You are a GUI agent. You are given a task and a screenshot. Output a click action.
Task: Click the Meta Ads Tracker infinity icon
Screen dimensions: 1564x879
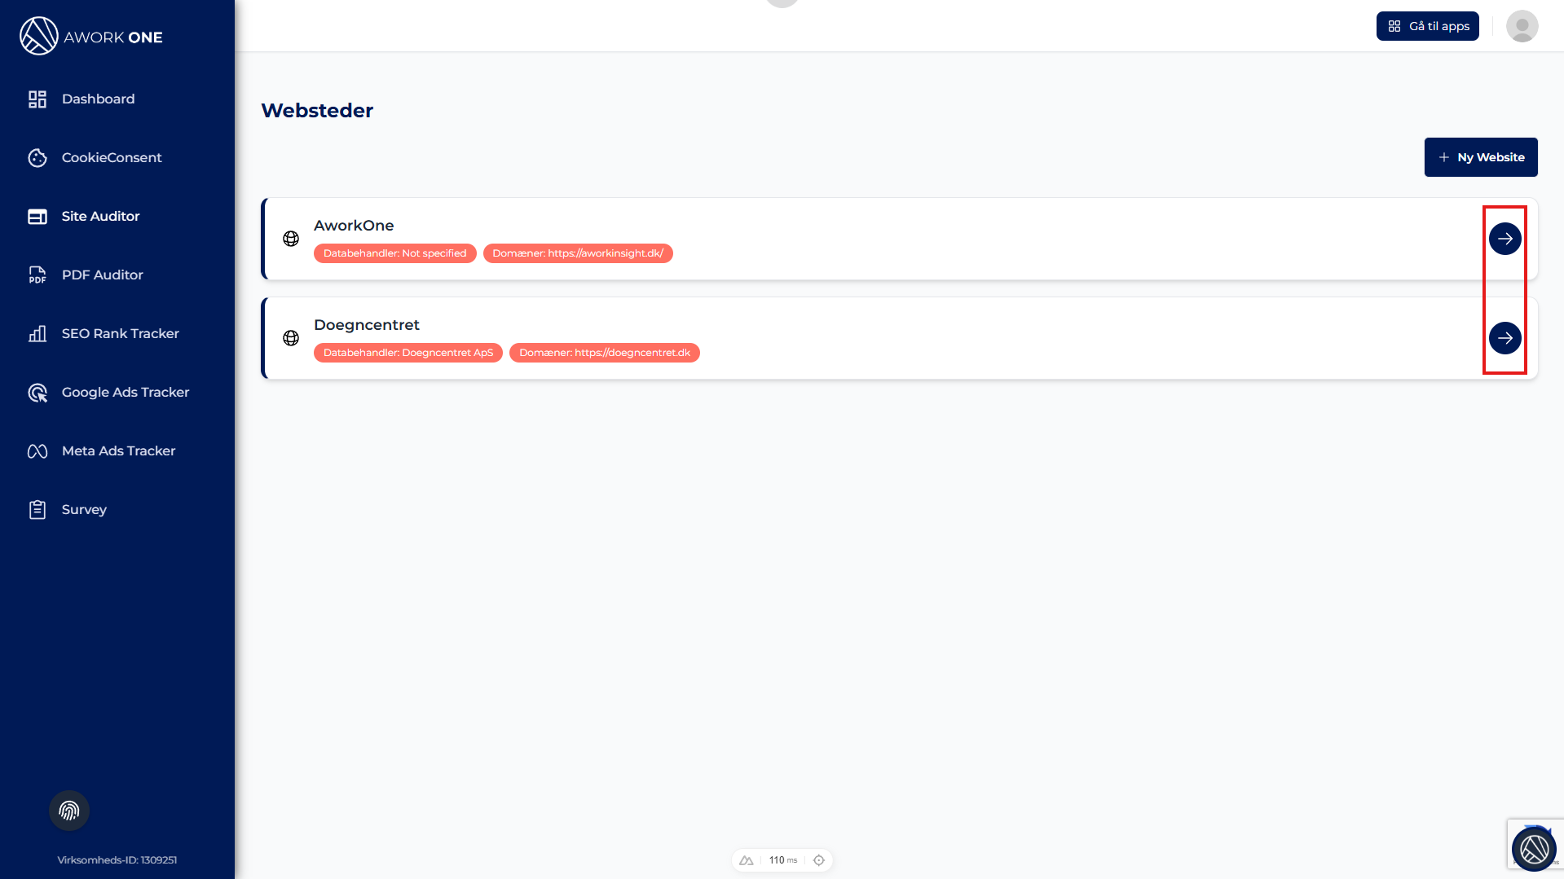(x=37, y=450)
